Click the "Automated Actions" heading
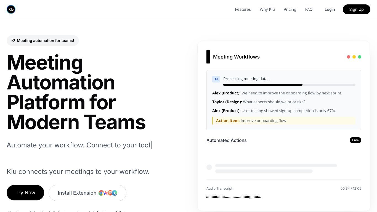The image size is (377, 212). (227, 140)
